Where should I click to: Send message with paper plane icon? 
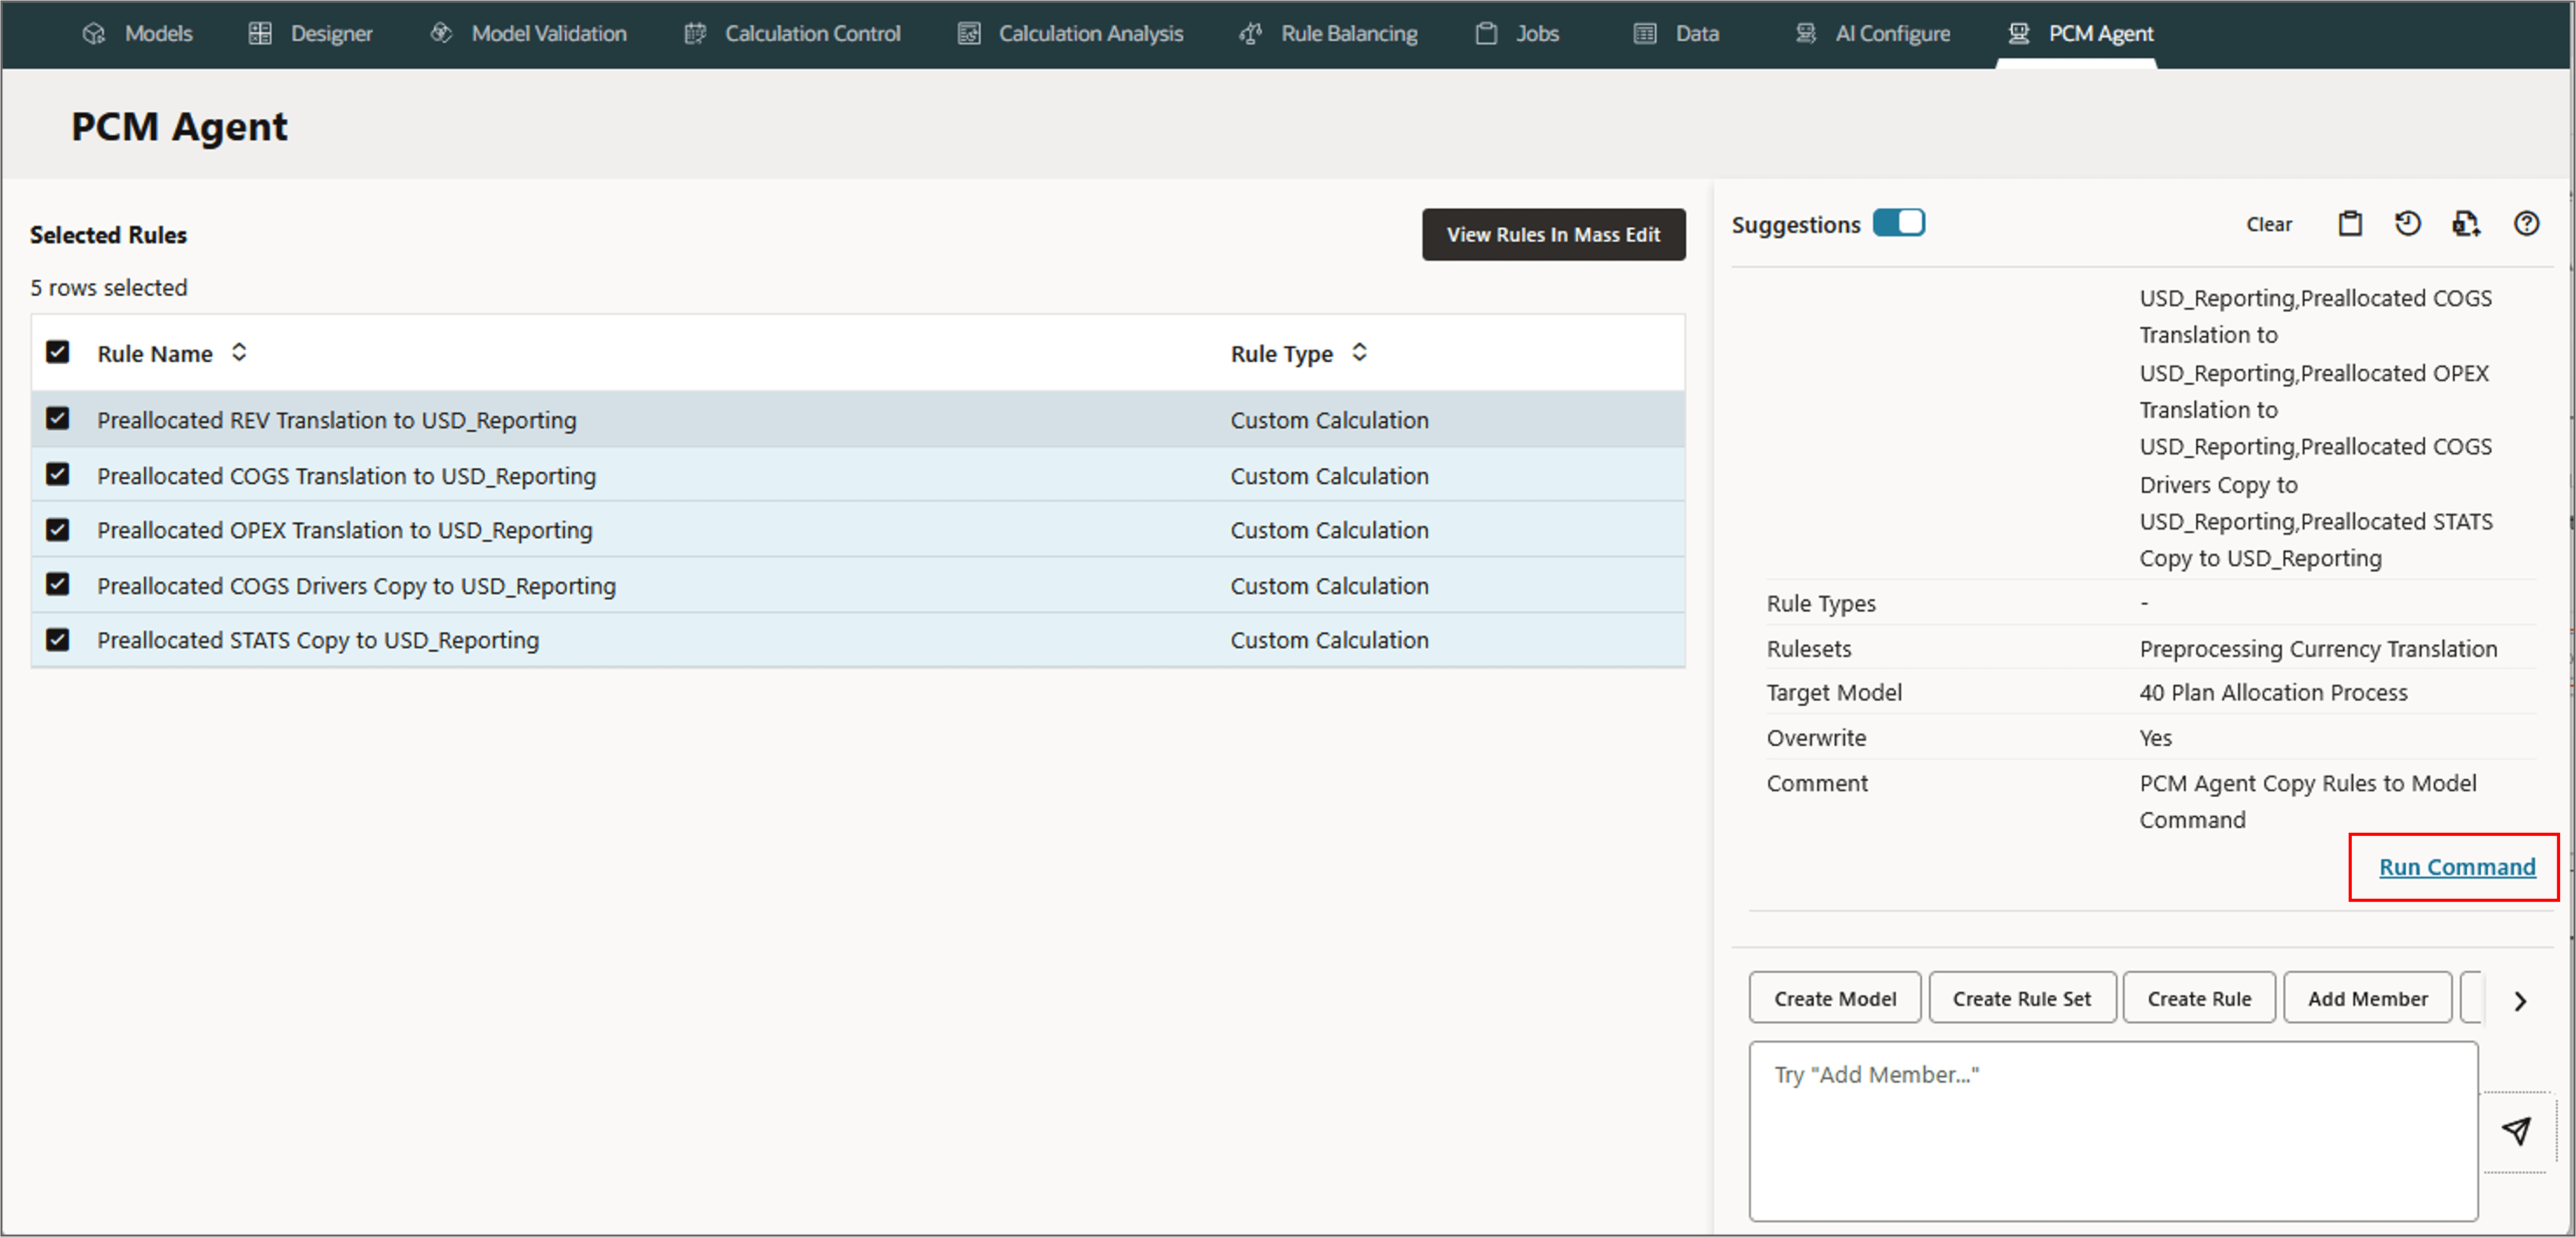pos(2516,1131)
